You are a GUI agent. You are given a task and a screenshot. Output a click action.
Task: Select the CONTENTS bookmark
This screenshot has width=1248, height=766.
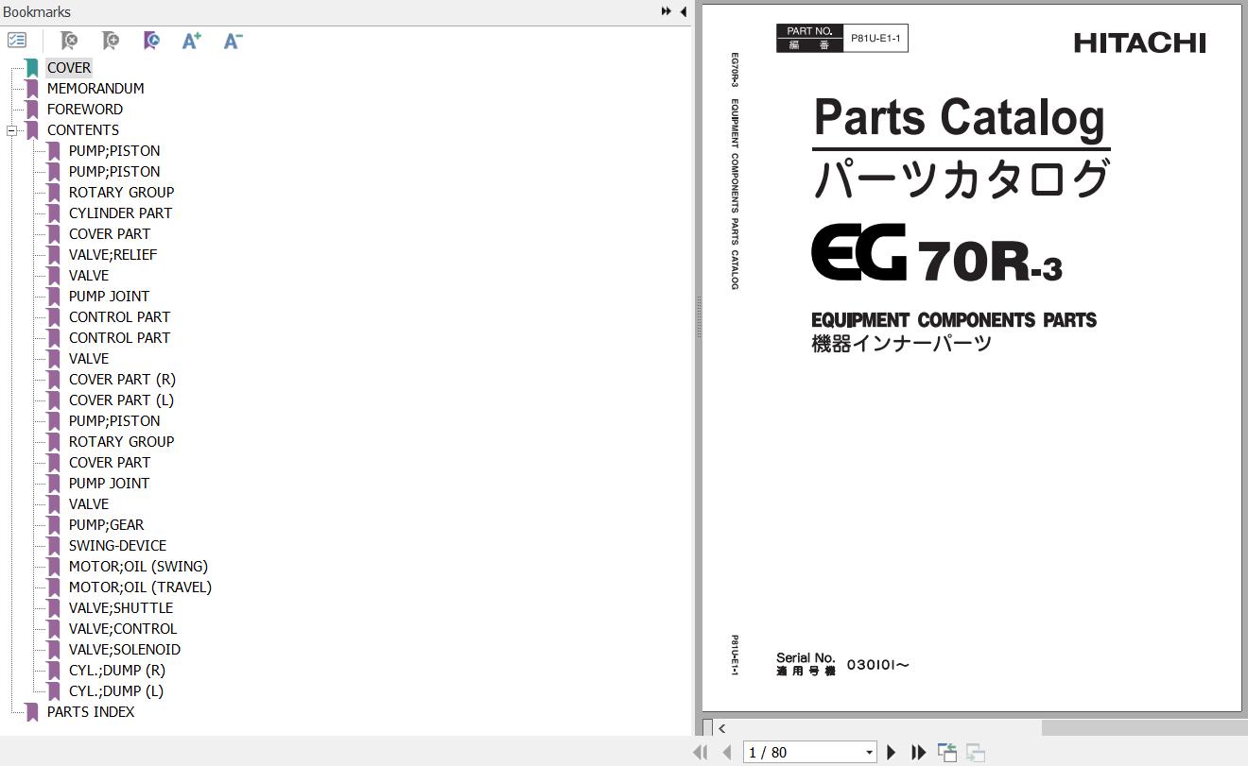pos(83,130)
